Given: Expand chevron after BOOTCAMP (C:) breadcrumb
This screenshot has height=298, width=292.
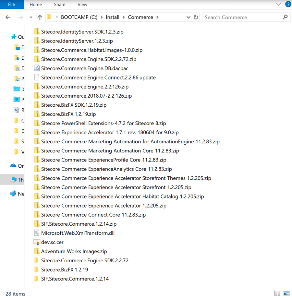Looking at the screenshot, I should click(x=102, y=17).
